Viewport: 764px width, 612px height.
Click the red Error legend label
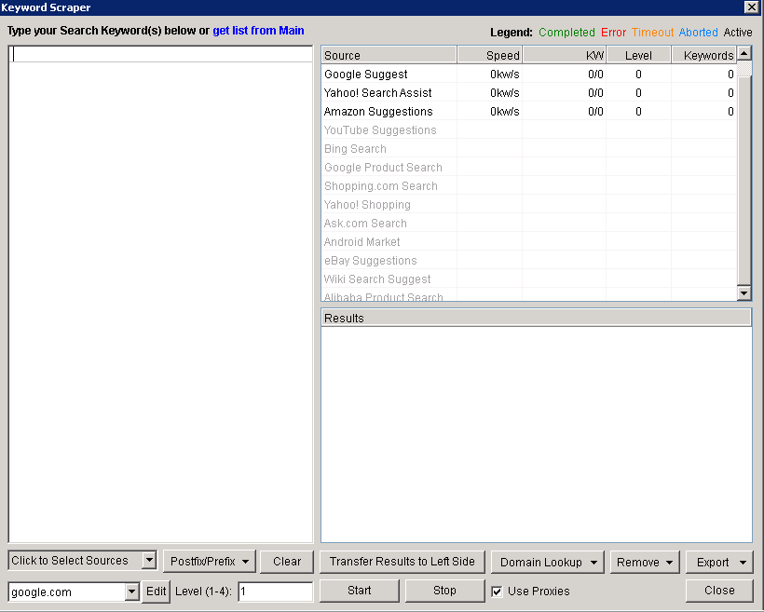coord(613,33)
